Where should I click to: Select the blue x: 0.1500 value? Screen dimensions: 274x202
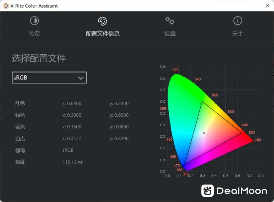click(x=72, y=127)
